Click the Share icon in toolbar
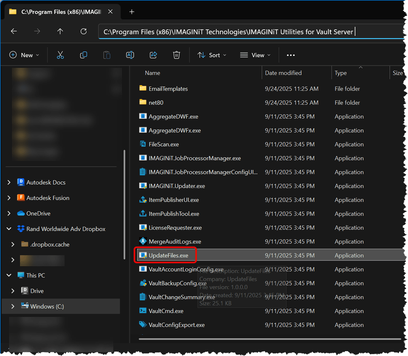 [153, 55]
